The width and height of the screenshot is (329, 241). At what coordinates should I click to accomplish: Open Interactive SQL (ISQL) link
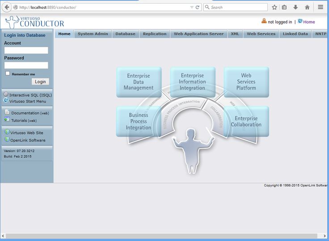pos(31,95)
